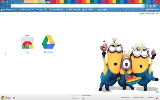Screen dimensions: 160x100
Task: Switch to the first New Tab
Action: point(11,2)
